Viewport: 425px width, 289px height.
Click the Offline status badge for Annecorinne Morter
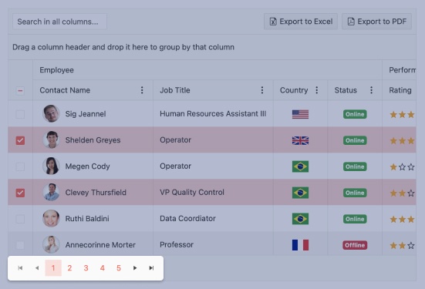(355, 245)
